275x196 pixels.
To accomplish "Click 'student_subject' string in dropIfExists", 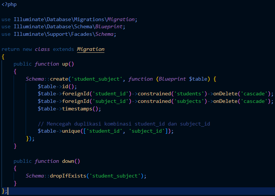I will point(115,176).
